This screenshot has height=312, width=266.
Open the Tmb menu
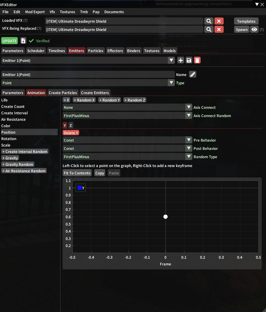[84, 12]
